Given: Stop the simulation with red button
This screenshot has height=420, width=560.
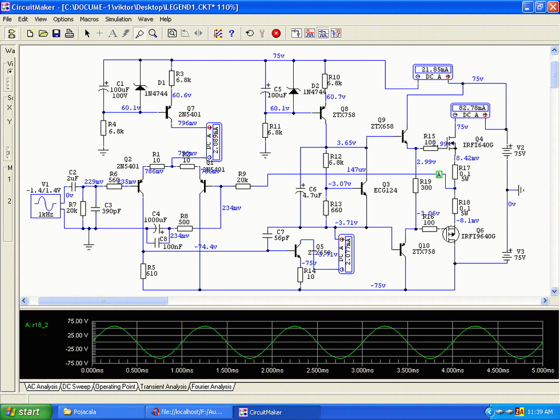Looking at the screenshot, I should coord(276,34).
